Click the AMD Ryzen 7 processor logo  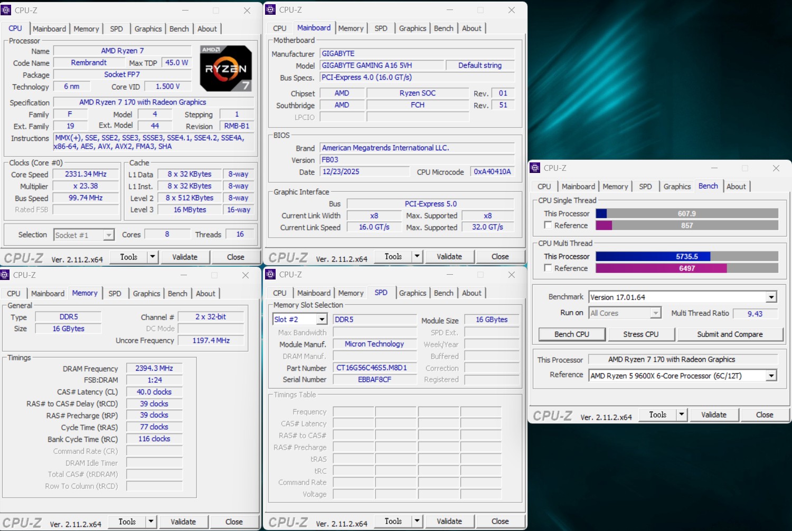pyautogui.click(x=226, y=69)
